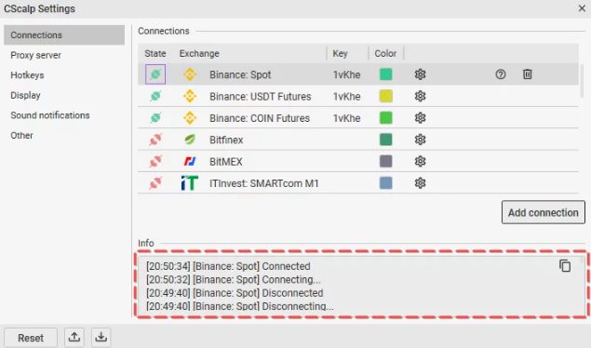Screen dimensions: 591x348
Task: Click the 20:49:40 Disconnecting log line
Action: click(x=240, y=306)
